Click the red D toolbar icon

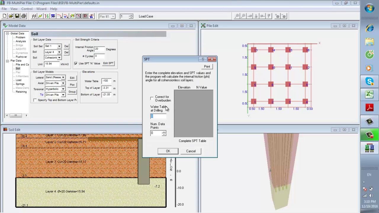click(85, 16)
